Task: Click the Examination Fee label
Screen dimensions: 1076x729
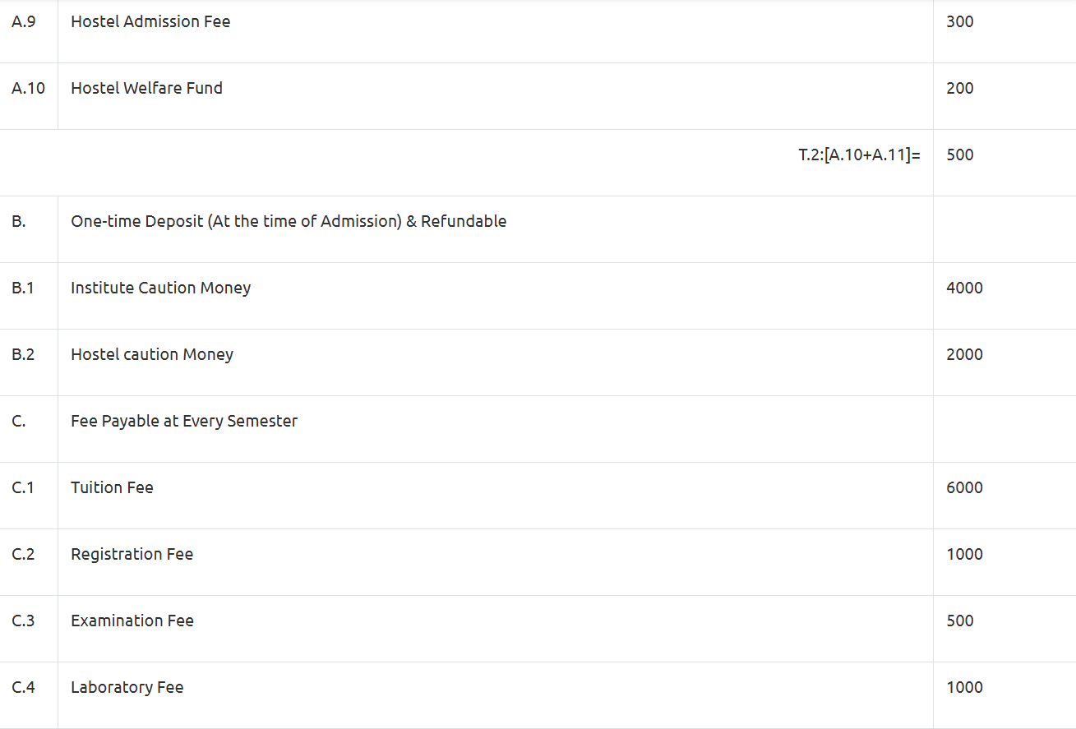Action: pyautogui.click(x=132, y=621)
